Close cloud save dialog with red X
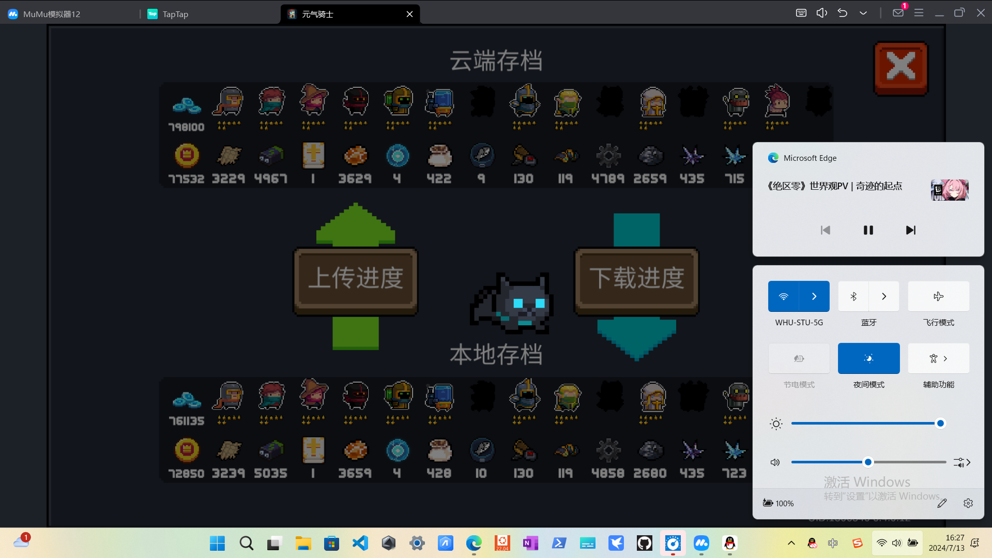This screenshot has height=558, width=992. (x=901, y=68)
